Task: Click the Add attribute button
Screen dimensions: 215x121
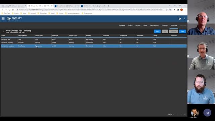Action: [157, 31]
